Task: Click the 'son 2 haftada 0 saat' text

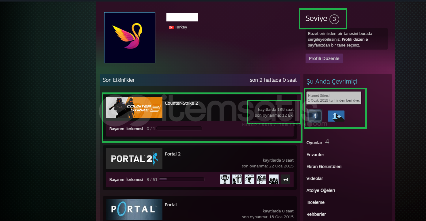Action: click(273, 80)
